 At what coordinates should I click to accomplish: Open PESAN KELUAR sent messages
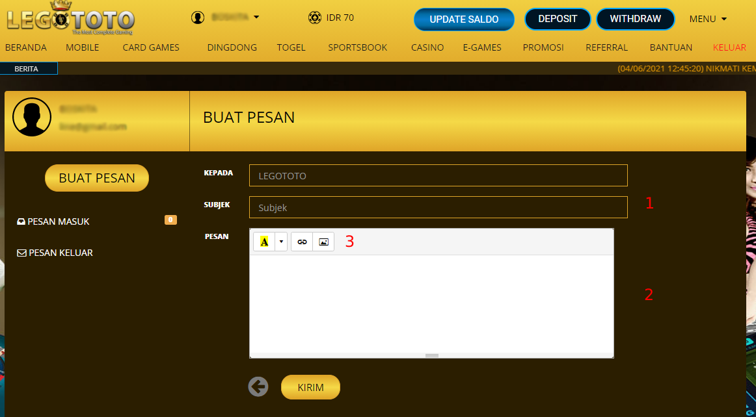tap(61, 253)
